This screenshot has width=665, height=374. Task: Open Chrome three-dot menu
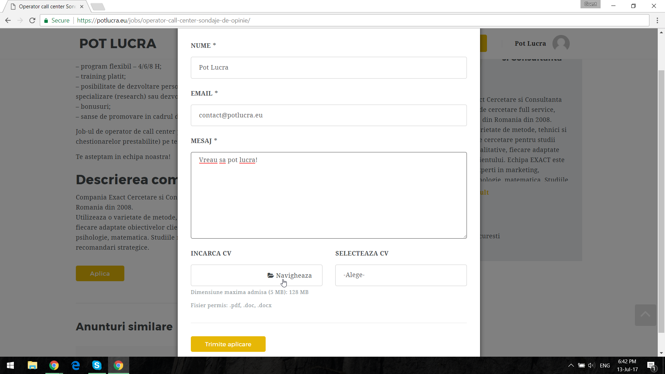tap(657, 20)
